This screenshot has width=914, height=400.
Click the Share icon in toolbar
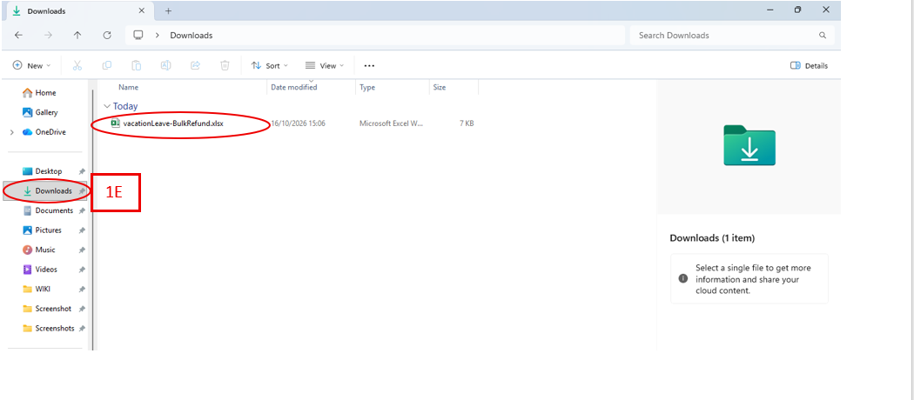[196, 66]
